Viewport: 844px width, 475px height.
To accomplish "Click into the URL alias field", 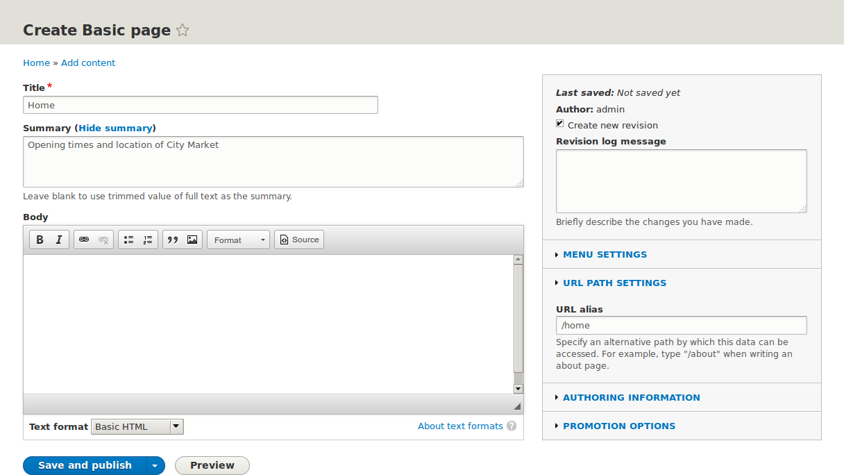I will click(681, 325).
